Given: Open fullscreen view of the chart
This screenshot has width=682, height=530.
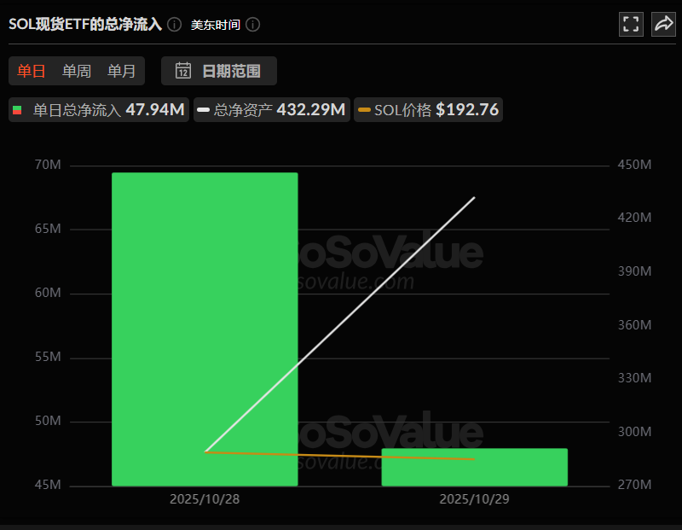Looking at the screenshot, I should tap(631, 24).
